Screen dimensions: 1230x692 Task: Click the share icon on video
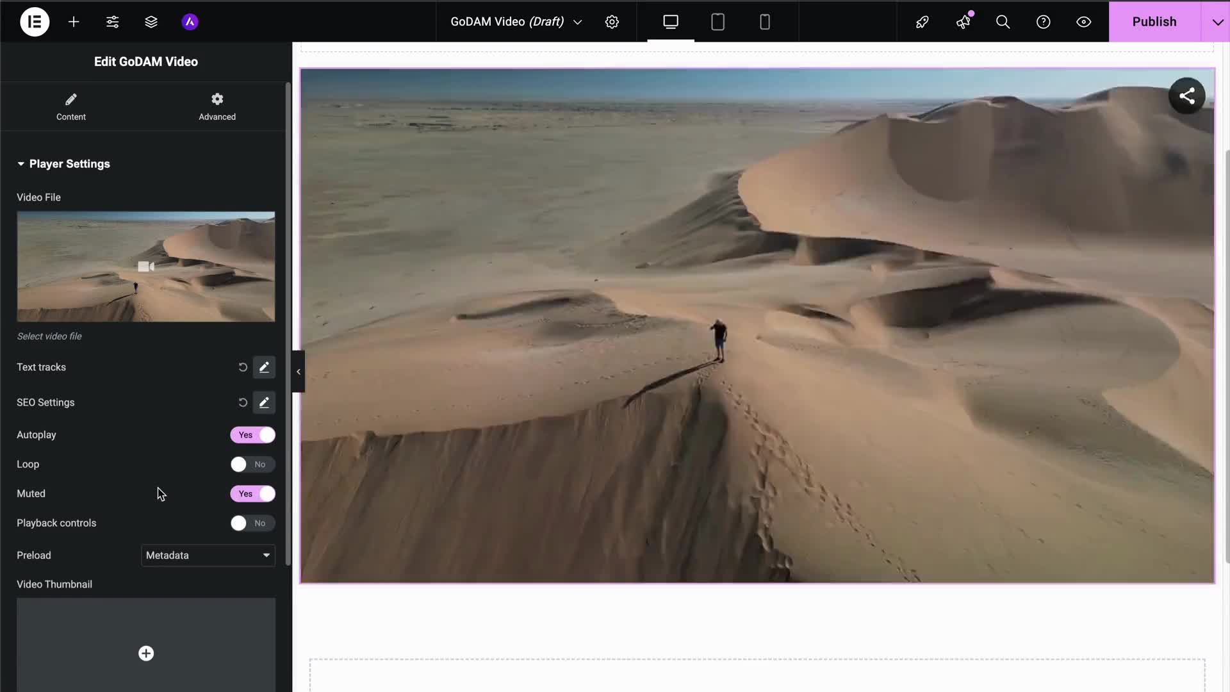[1186, 96]
